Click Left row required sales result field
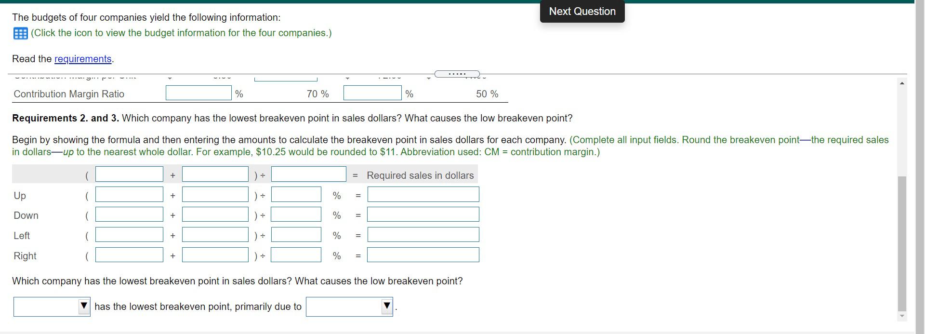 pyautogui.click(x=423, y=235)
